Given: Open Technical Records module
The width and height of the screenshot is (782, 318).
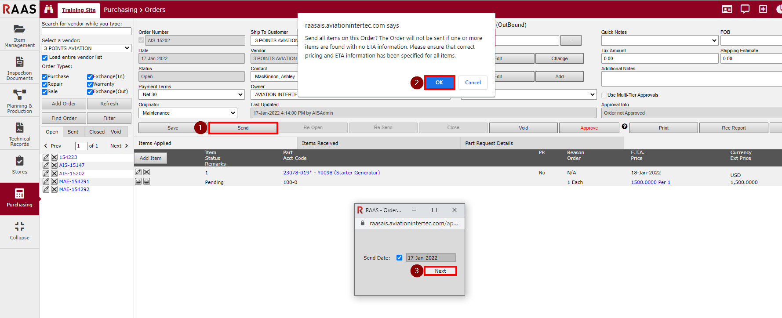Looking at the screenshot, I should [x=19, y=134].
